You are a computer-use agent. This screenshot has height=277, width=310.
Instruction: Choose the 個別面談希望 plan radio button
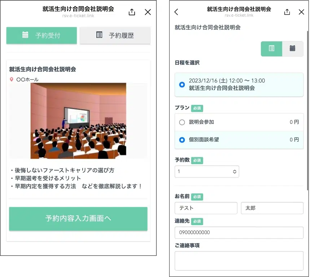(x=182, y=140)
